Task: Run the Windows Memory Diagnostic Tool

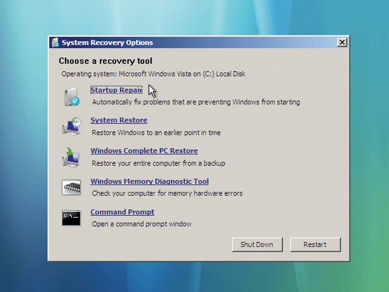Action: [149, 182]
